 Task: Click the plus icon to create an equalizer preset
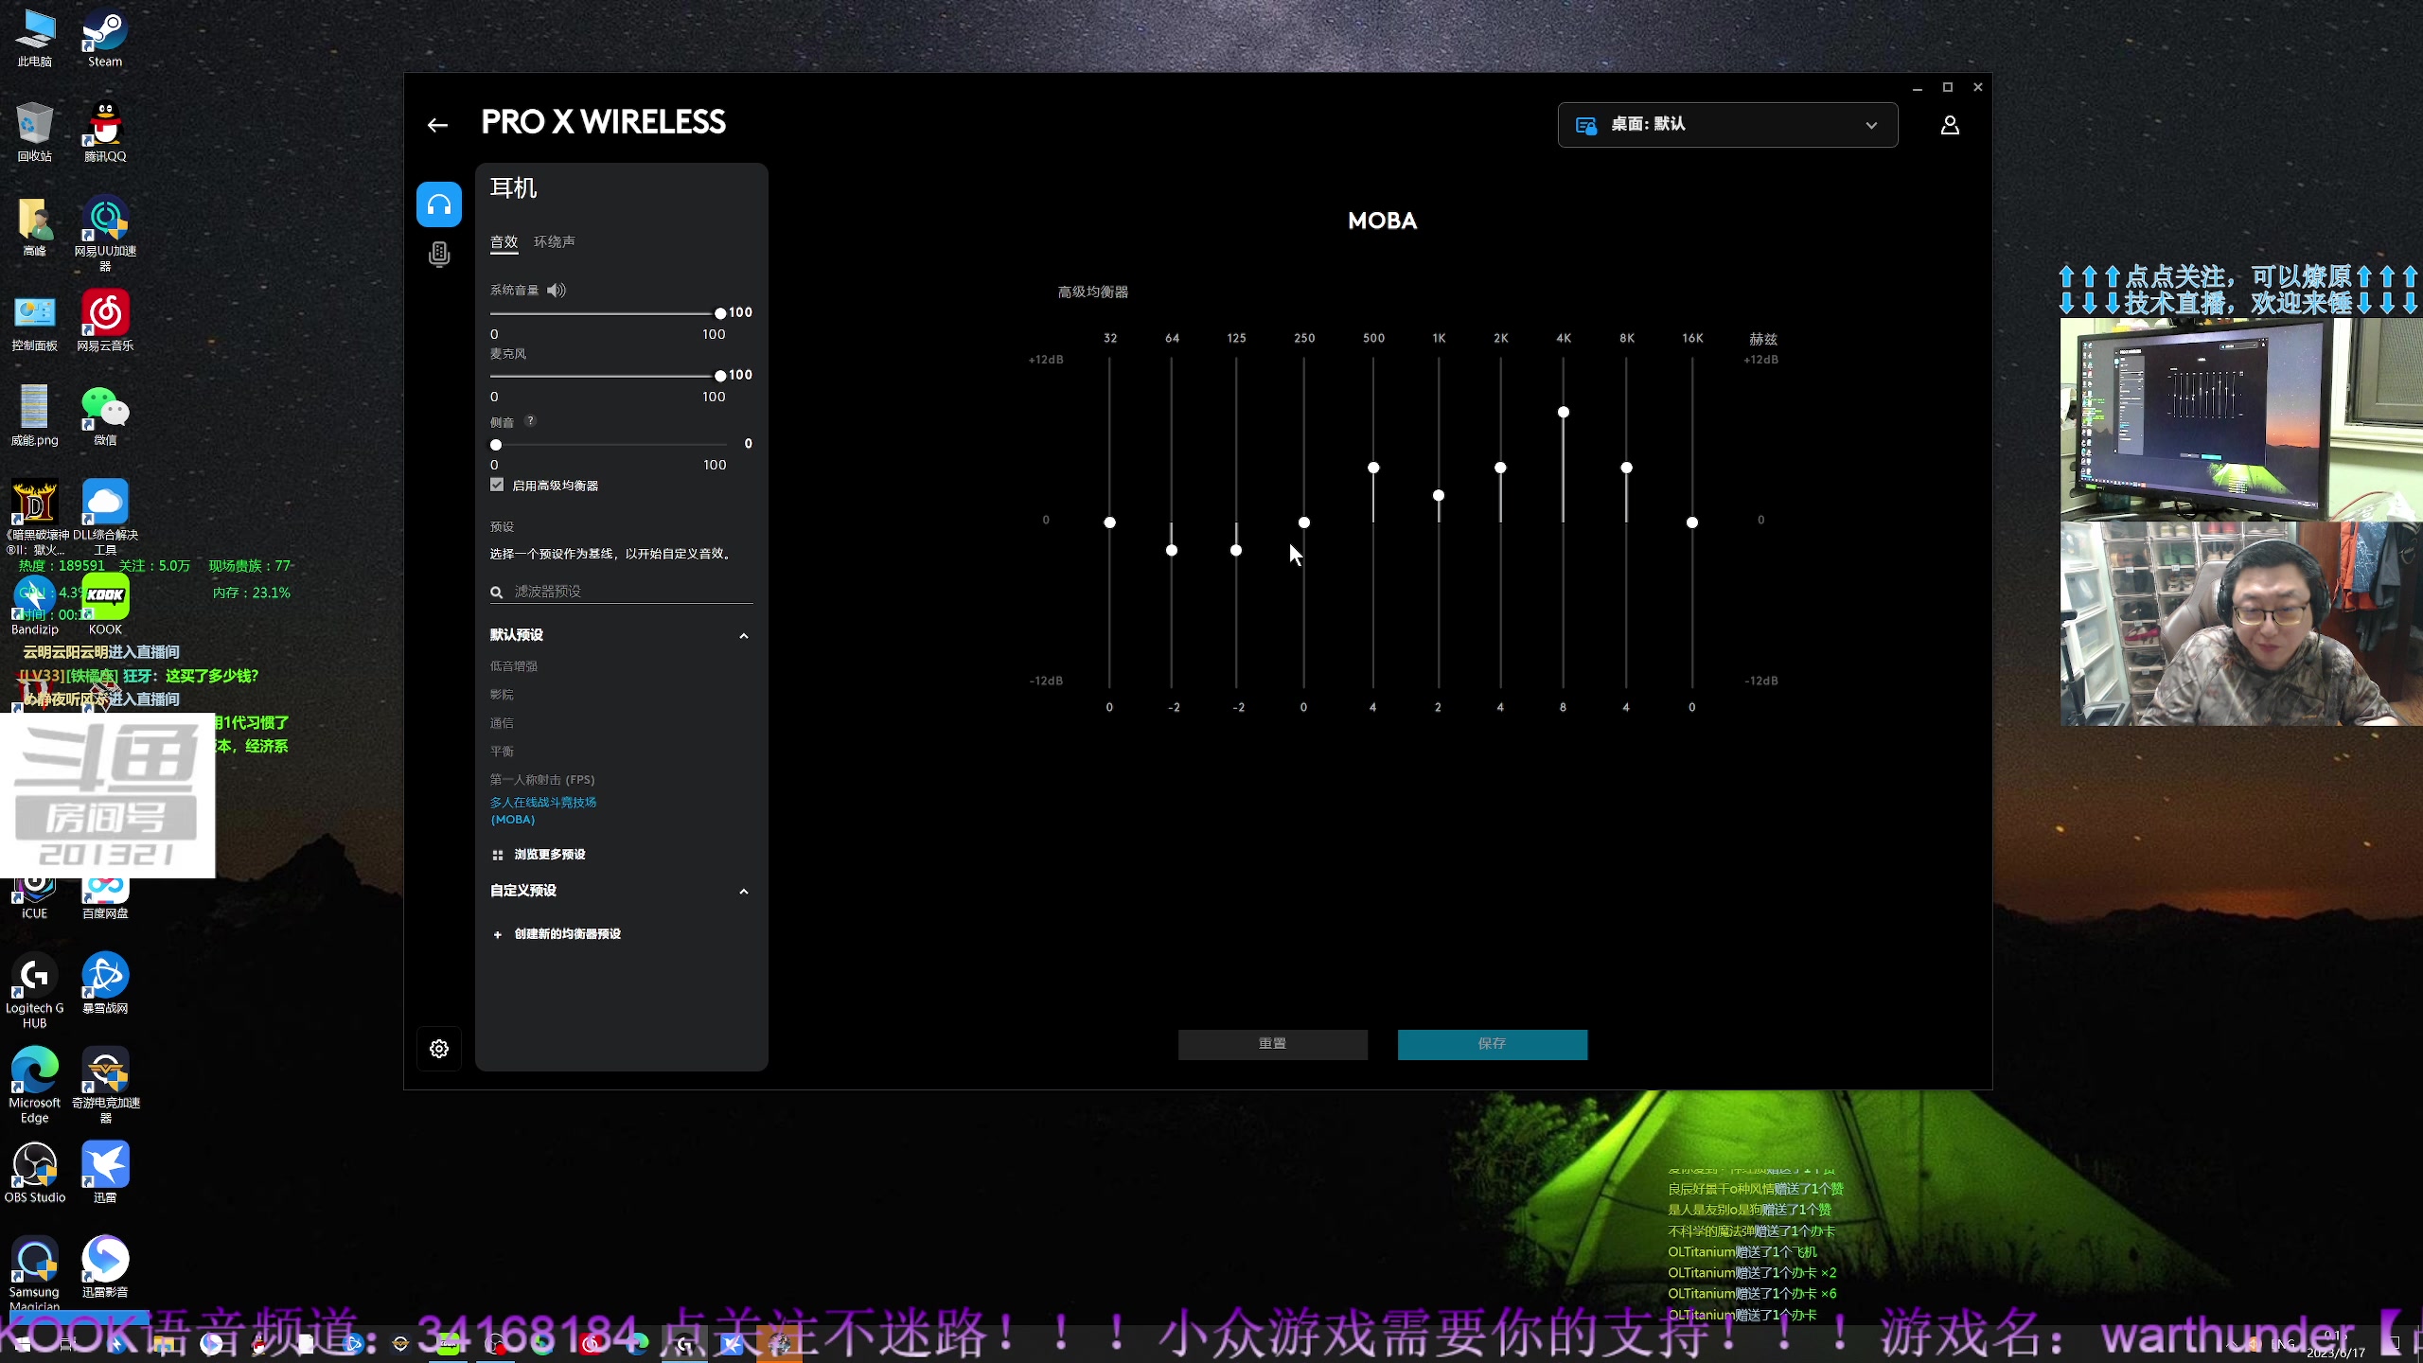(498, 934)
